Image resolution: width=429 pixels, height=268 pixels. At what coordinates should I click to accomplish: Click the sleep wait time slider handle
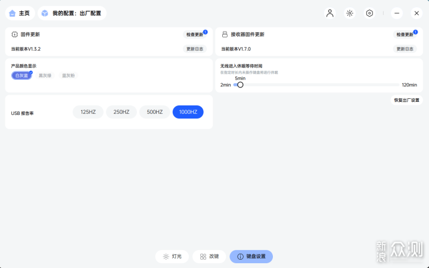tap(240, 85)
